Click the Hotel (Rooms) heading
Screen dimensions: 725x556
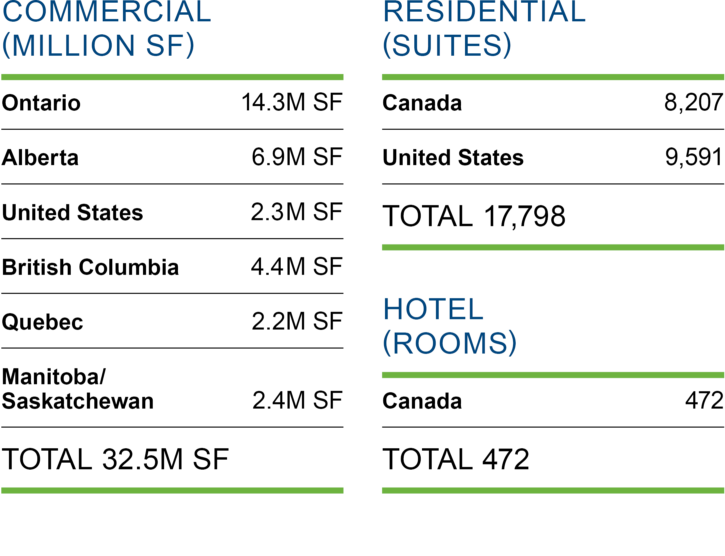click(x=449, y=326)
